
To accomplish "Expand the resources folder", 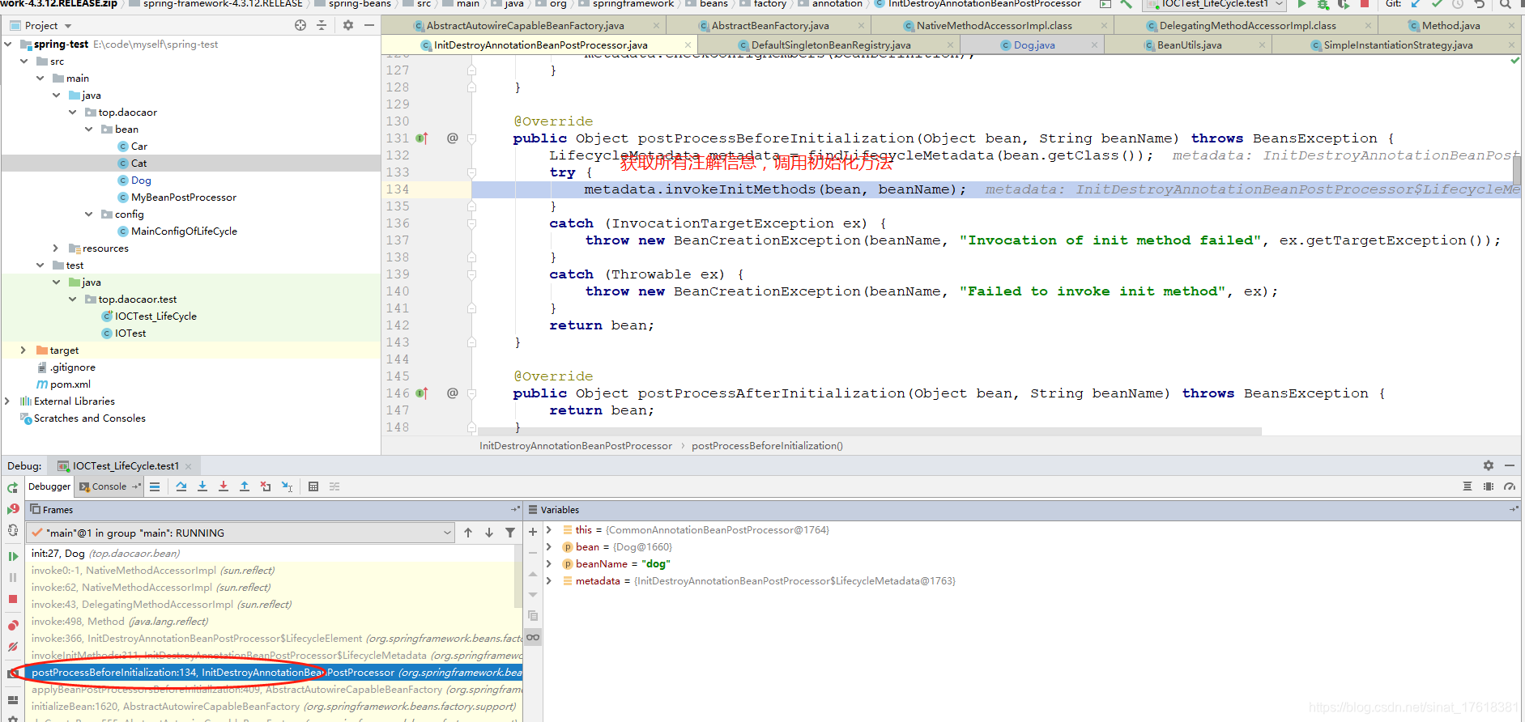I will (x=55, y=248).
